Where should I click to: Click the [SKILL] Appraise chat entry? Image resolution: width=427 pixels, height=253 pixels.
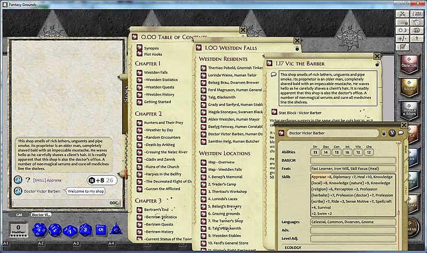click(47, 180)
